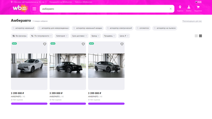The image size is (212, 119).
Task: Click the АМБЕРАВТО / A5 title of the silver car
Action: coord(95,97)
